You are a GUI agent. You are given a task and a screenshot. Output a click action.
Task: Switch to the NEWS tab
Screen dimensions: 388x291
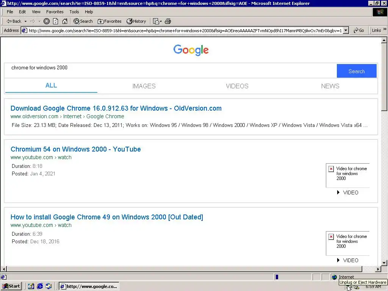(x=330, y=86)
